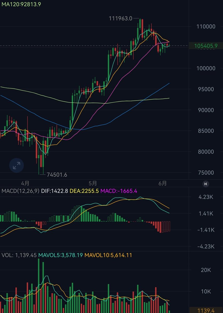Click the current price tag 105405.9
Screen dimensions: 223x313
206,46
